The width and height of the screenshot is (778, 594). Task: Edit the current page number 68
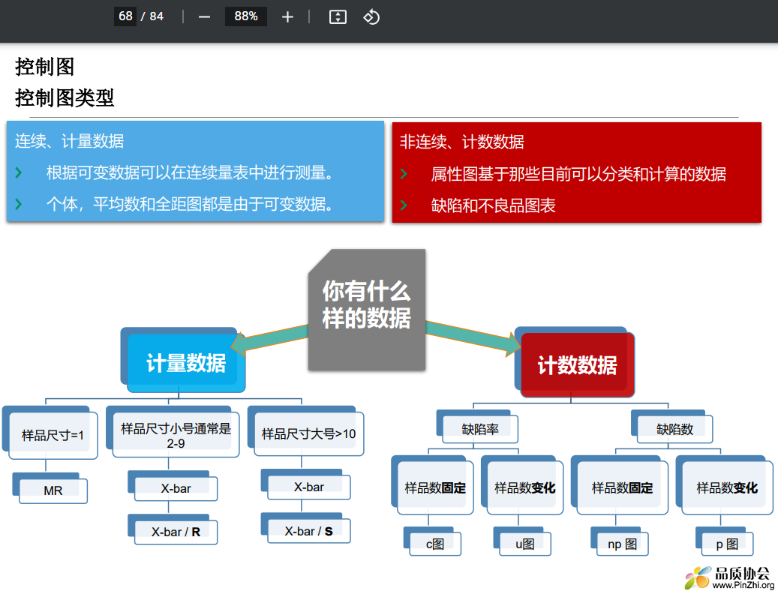tap(125, 16)
